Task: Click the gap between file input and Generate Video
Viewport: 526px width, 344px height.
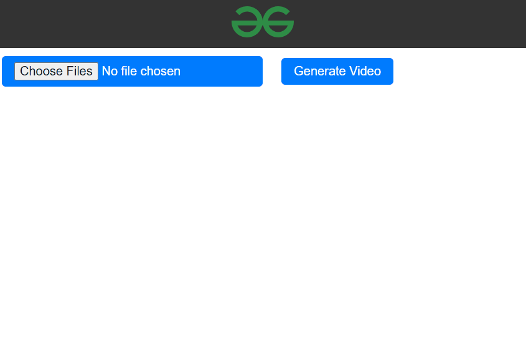Action: pyautogui.click(x=272, y=71)
